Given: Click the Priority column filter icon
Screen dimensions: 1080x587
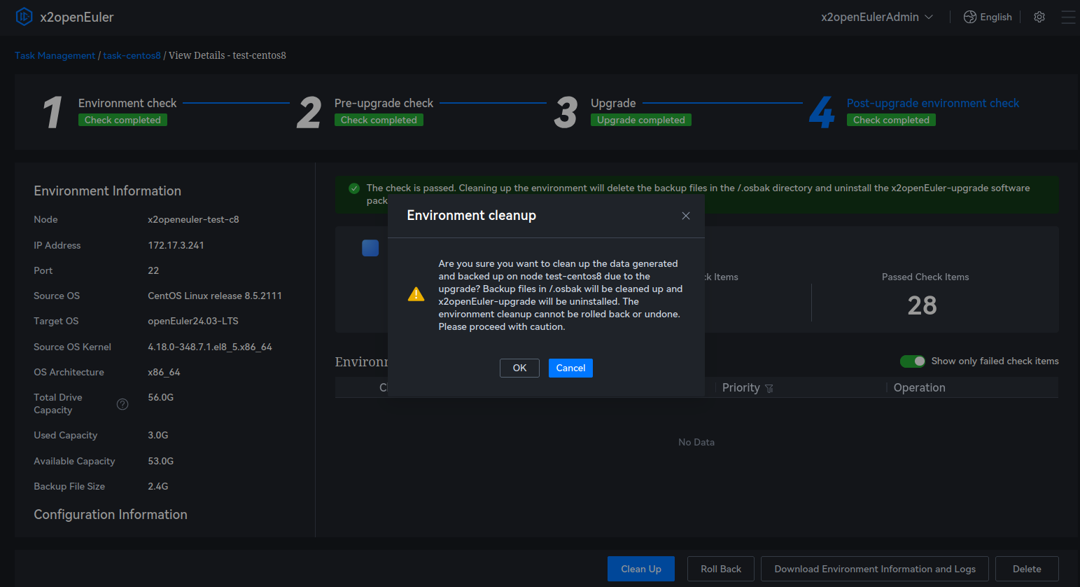Looking at the screenshot, I should tap(769, 388).
